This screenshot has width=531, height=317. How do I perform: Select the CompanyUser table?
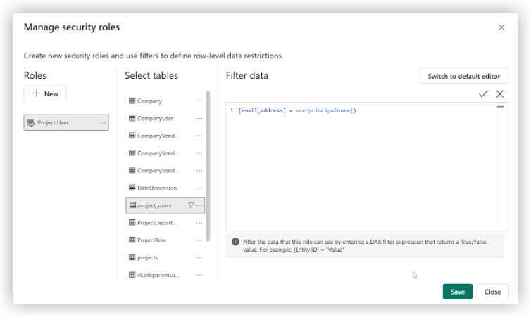click(x=155, y=119)
